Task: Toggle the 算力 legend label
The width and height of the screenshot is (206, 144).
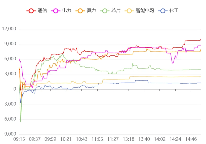Action: [91, 11]
